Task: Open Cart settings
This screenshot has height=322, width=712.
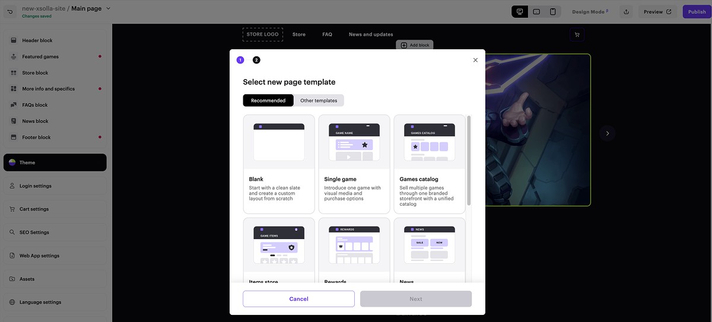Action: [x=55, y=209]
